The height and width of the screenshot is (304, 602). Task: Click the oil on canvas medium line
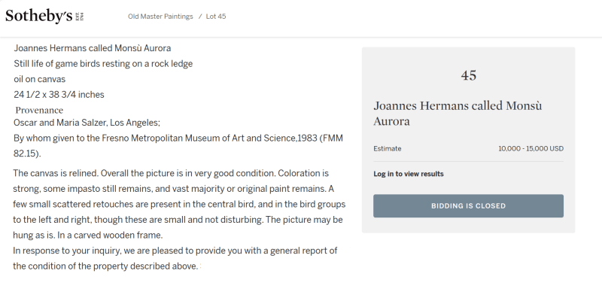click(39, 79)
